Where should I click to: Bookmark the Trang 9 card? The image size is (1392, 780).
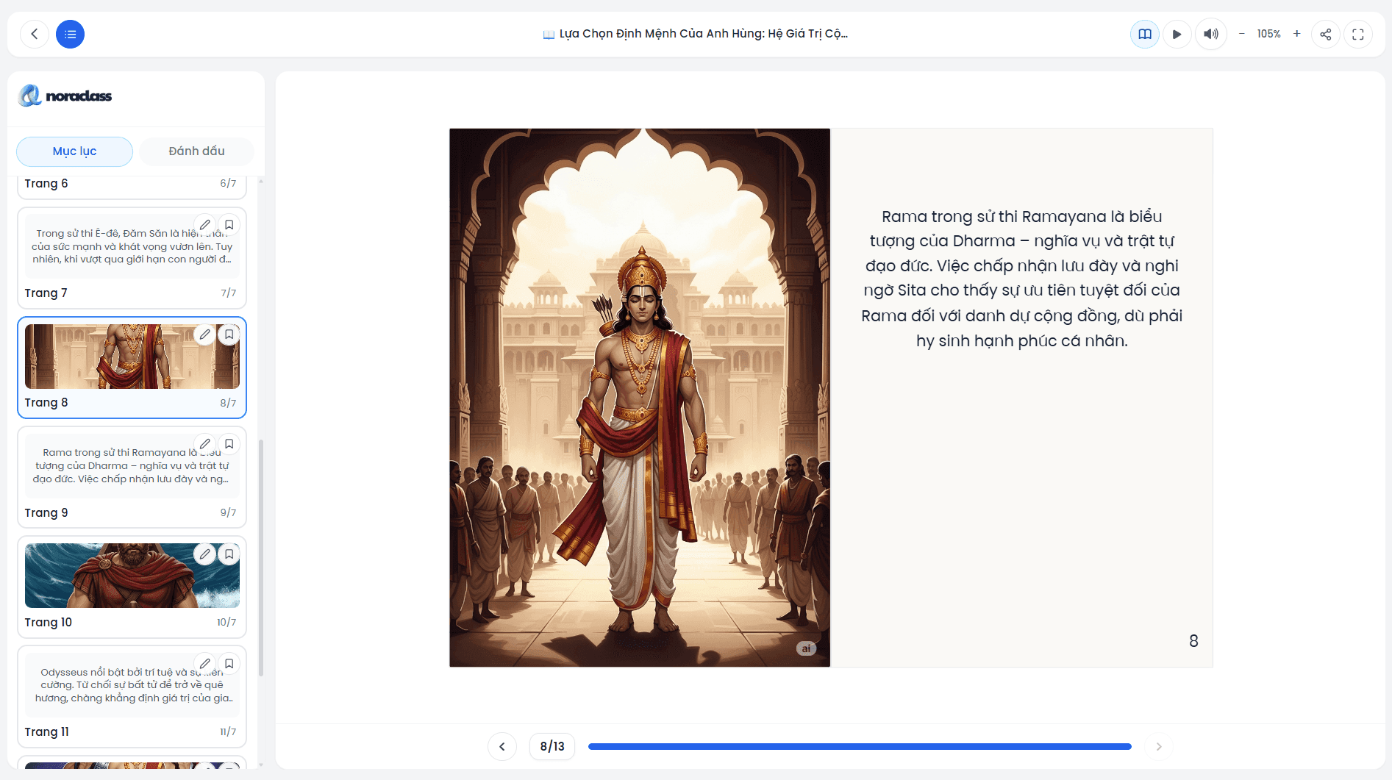[x=229, y=444]
